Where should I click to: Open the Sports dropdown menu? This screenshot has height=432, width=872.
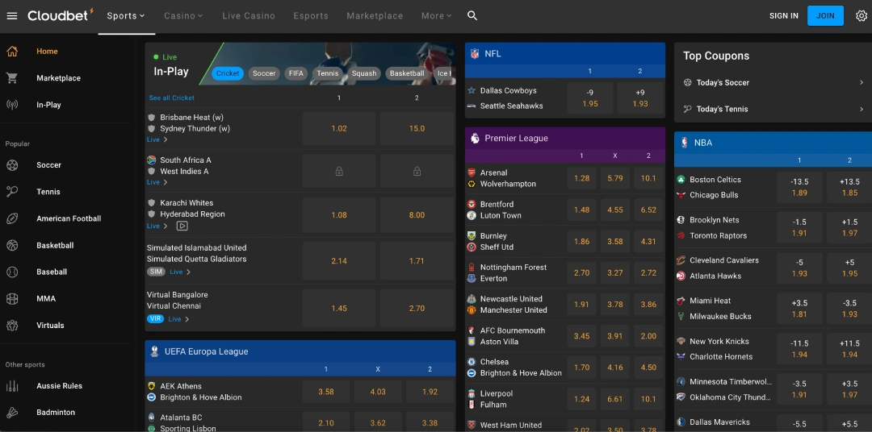(x=126, y=15)
